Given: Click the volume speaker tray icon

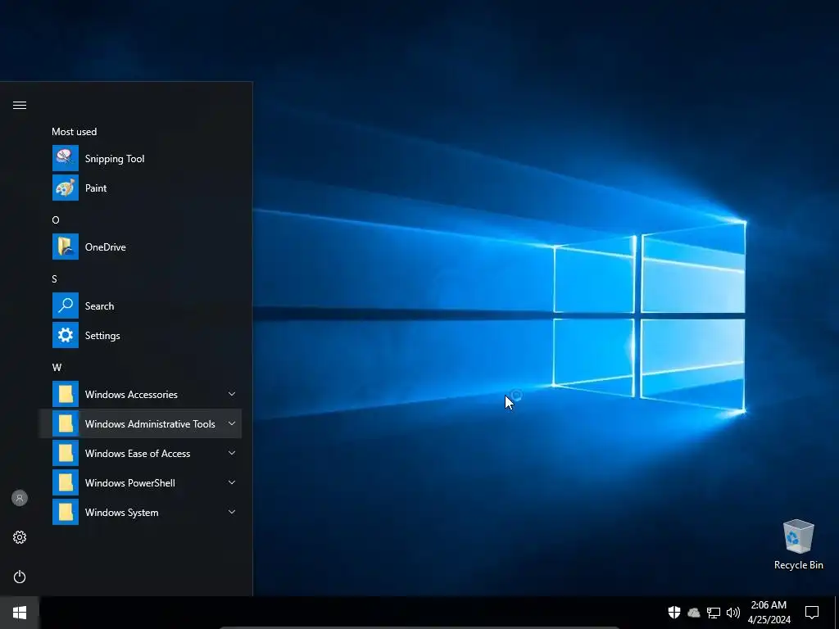Looking at the screenshot, I should pyautogui.click(x=733, y=613).
